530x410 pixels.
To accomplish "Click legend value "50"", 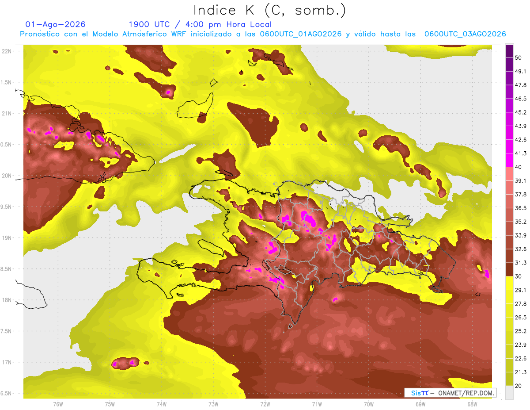I will click(519, 57).
